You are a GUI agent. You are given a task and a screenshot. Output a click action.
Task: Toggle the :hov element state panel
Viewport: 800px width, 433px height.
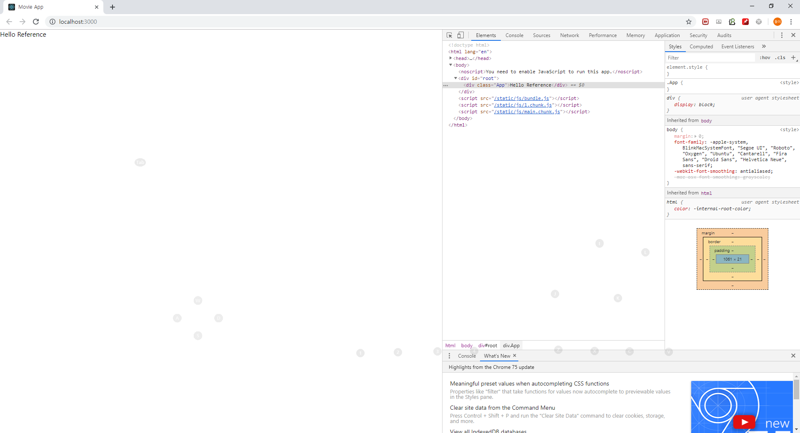pyautogui.click(x=765, y=57)
